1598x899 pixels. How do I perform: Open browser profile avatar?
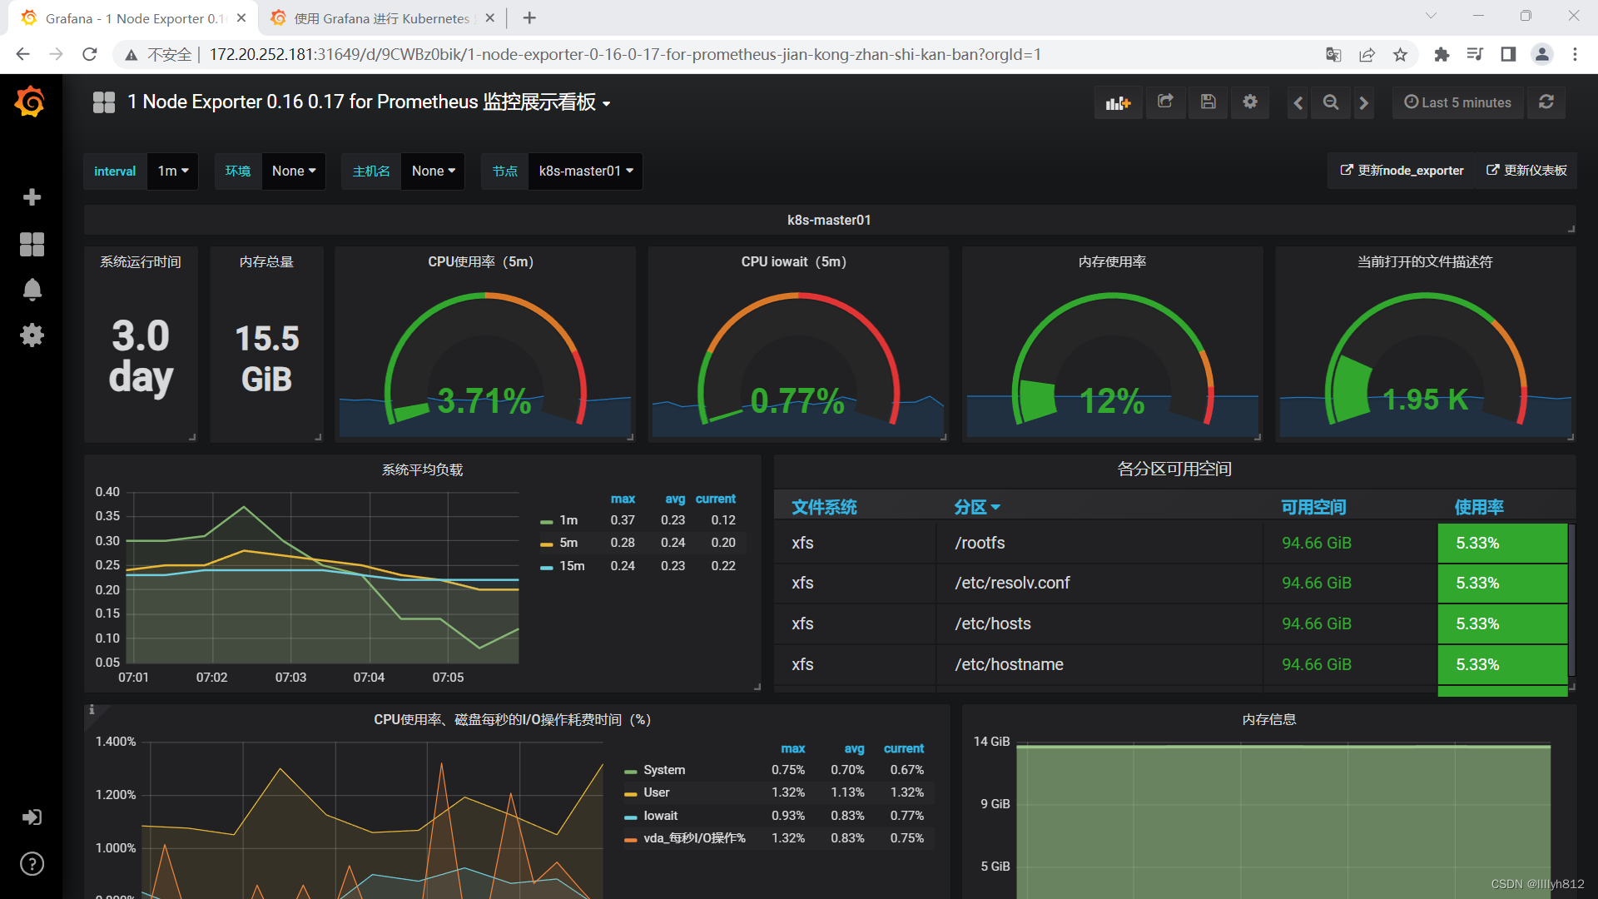pyautogui.click(x=1542, y=55)
